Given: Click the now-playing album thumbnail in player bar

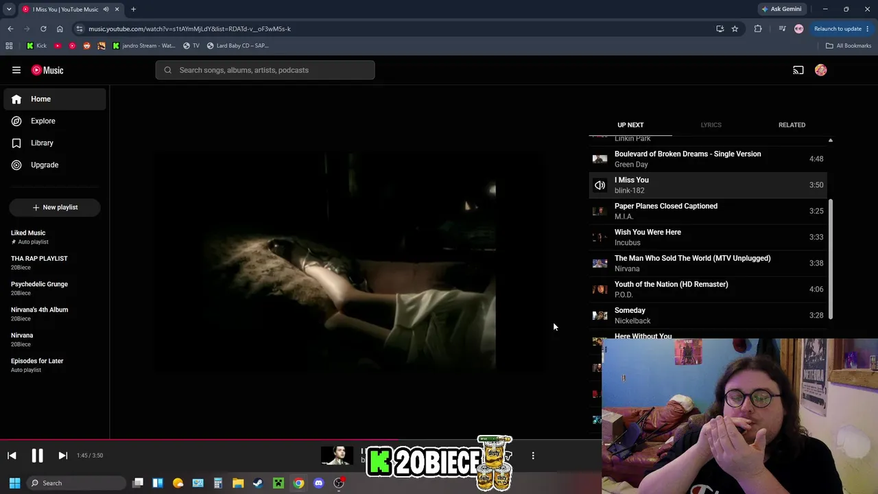Looking at the screenshot, I should (337, 456).
